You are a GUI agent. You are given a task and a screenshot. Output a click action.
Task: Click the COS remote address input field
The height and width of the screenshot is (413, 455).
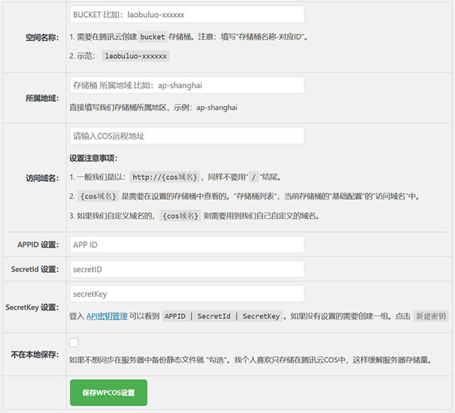187,136
